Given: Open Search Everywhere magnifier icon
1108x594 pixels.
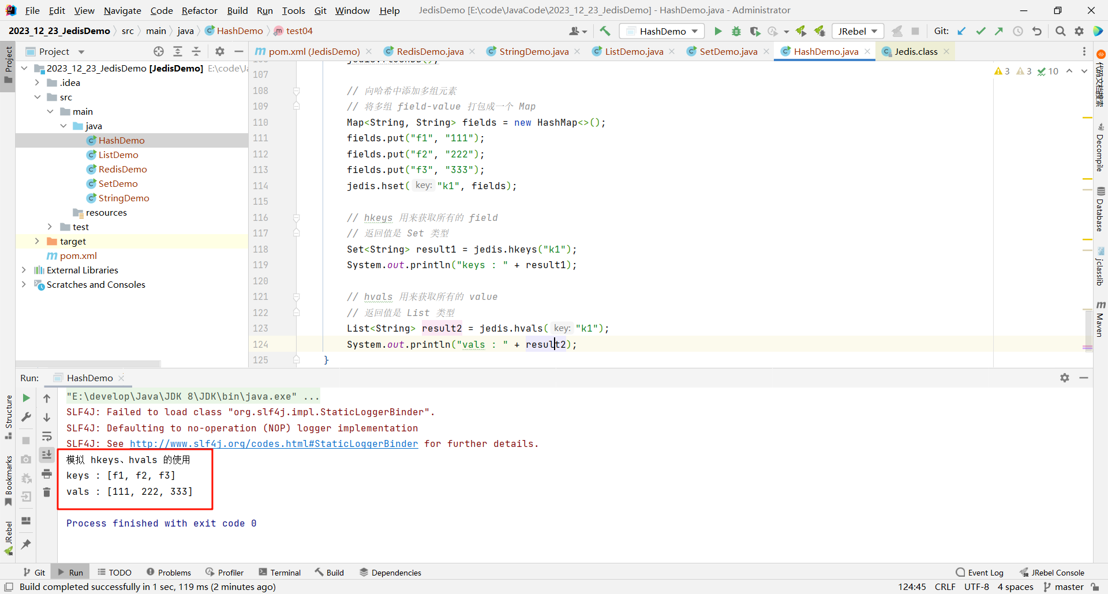Looking at the screenshot, I should (1060, 31).
